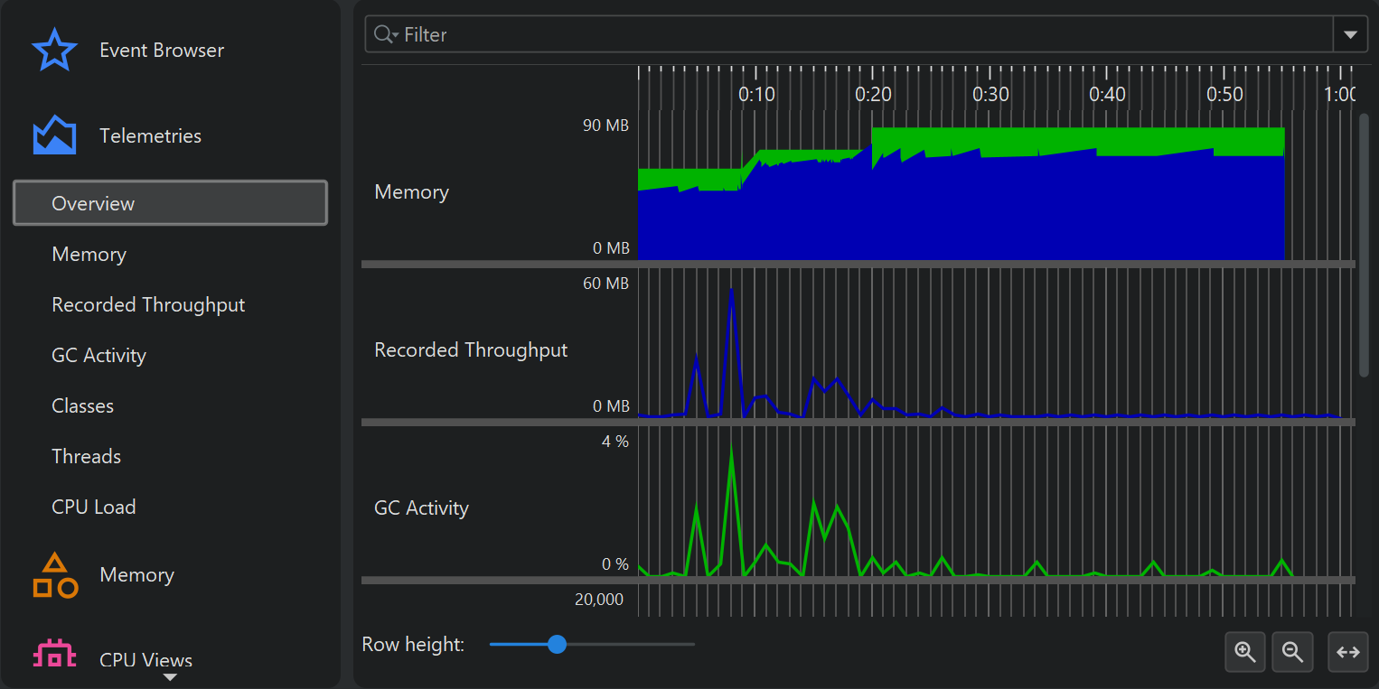Click the fit-to-window horizontal arrows button
The height and width of the screenshot is (689, 1379).
[1347, 652]
